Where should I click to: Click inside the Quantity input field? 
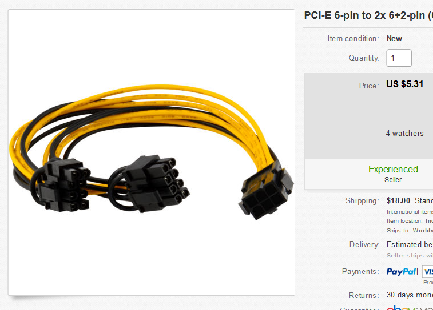(x=399, y=58)
